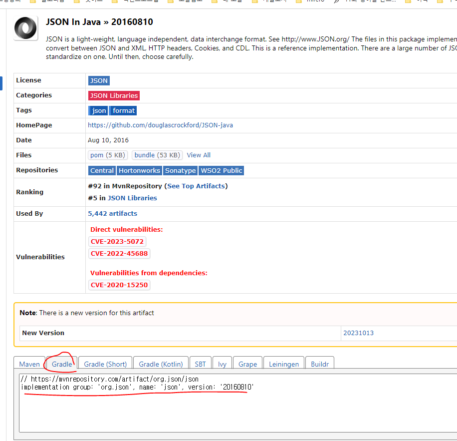Click See Top Artifacts link

click(196, 186)
